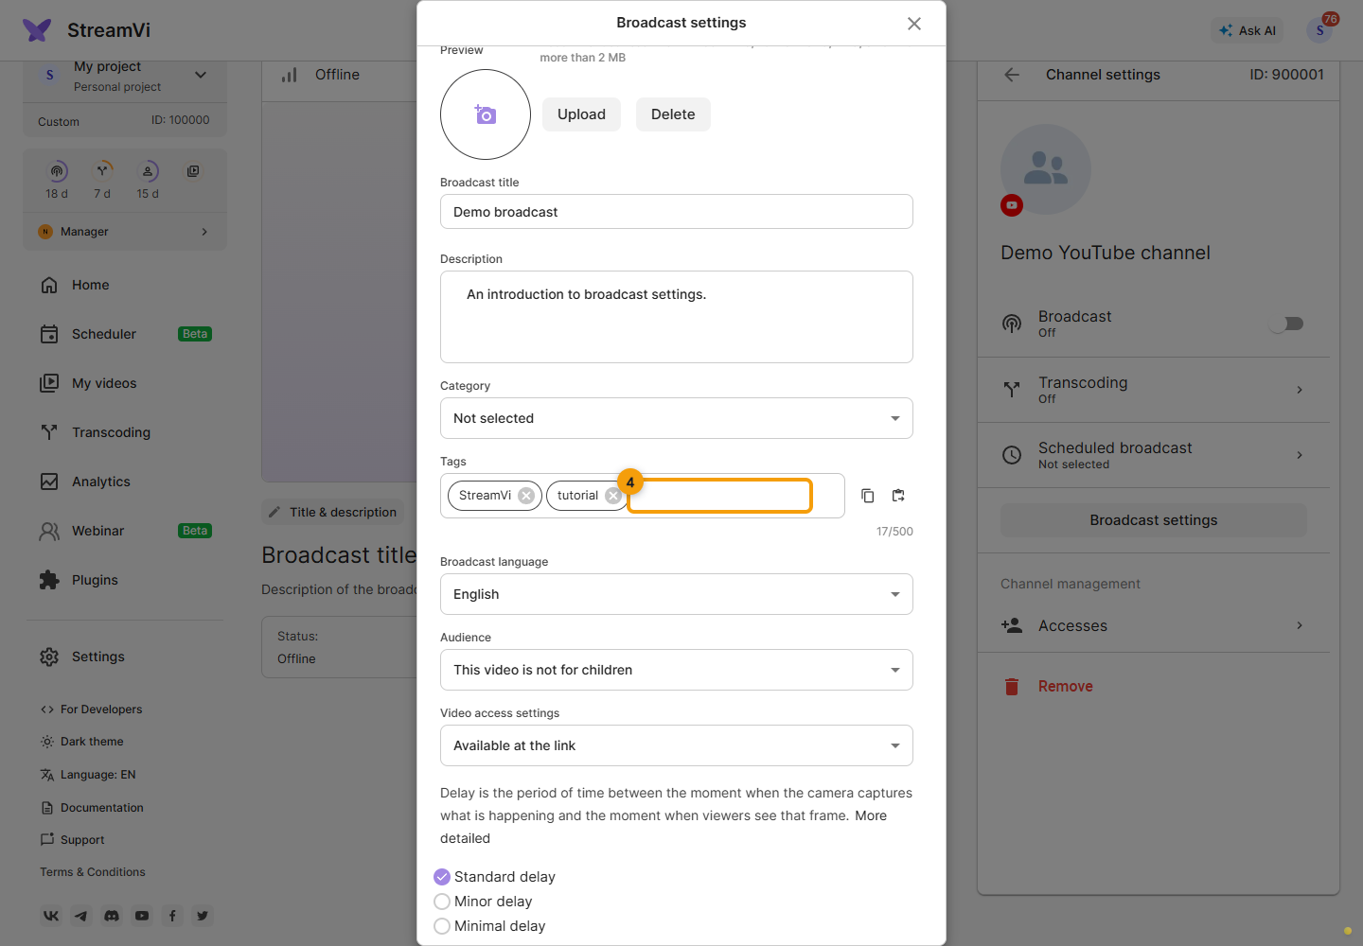Toggle Dark theme in the sidebar
Screen dimensions: 1363x946
tap(82, 742)
